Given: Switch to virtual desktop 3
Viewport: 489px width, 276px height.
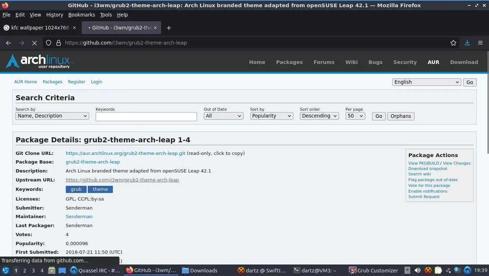Looking at the screenshot, I should (33, 271).
